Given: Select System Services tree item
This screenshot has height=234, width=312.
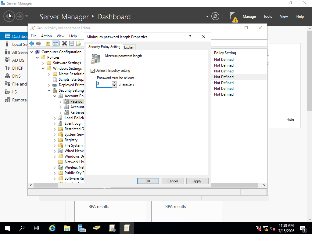Looking at the screenshot, I should click(x=74, y=134).
